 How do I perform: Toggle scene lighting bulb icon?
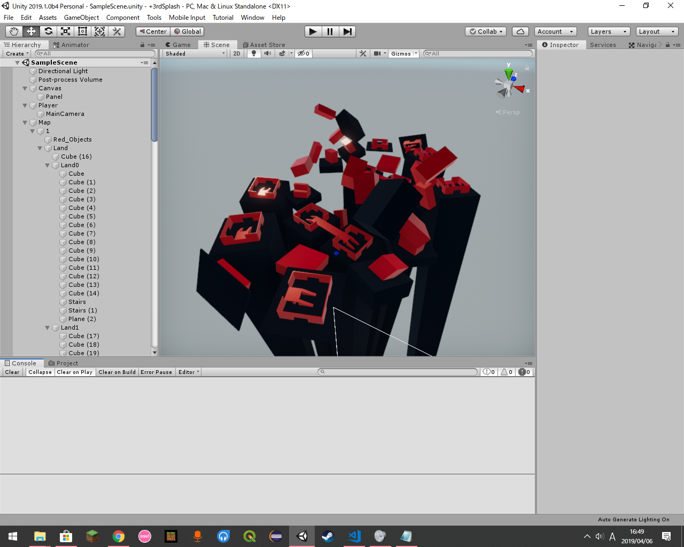click(254, 53)
